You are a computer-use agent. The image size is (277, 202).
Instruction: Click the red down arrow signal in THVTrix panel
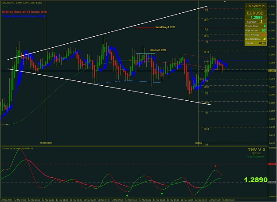tap(215, 166)
